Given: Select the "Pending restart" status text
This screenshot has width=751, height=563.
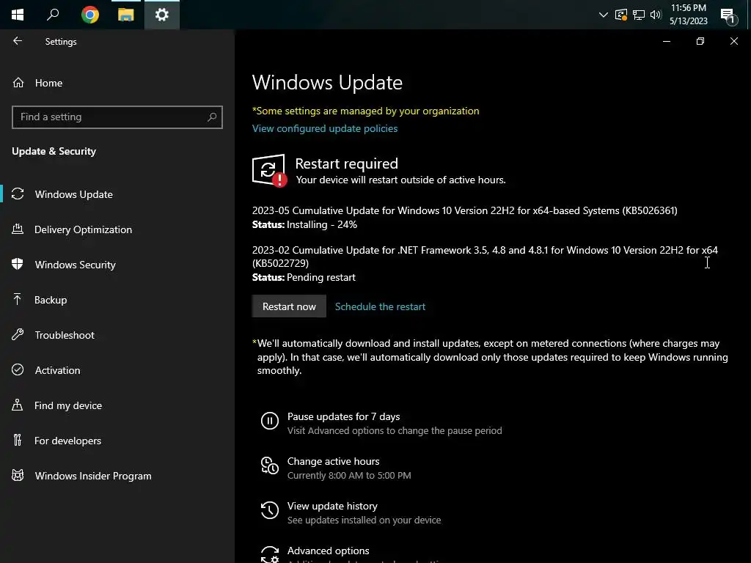Looking at the screenshot, I should tap(321, 277).
